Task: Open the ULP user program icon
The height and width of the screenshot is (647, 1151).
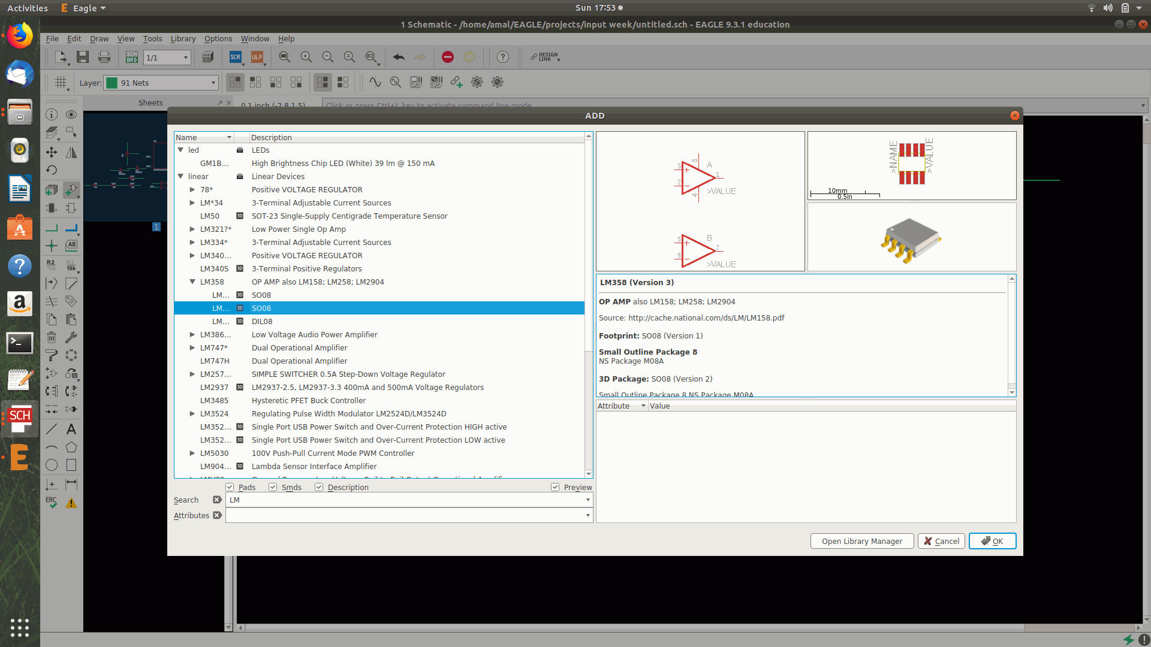Action: point(257,57)
